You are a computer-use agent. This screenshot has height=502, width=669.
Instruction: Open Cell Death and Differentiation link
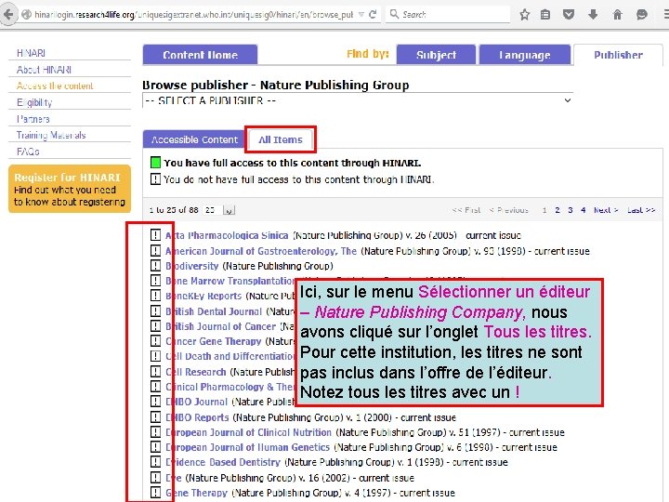coord(230,356)
